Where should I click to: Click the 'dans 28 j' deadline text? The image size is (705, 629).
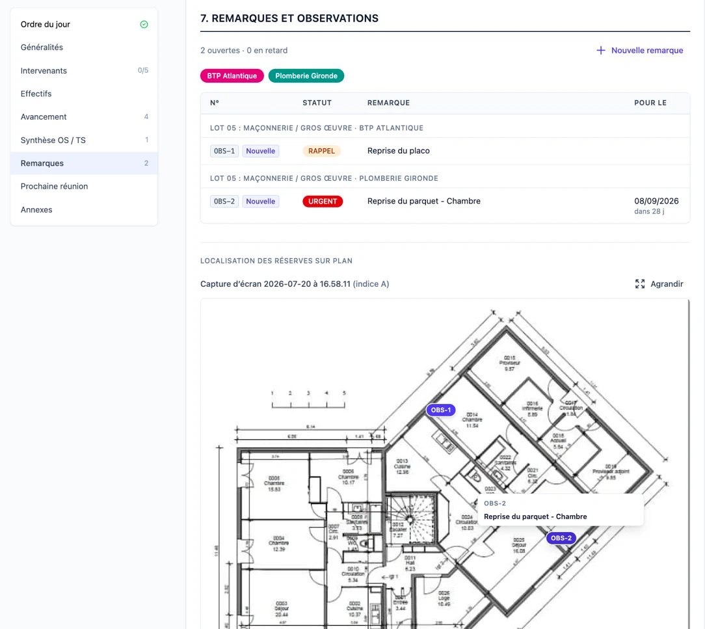pos(649,211)
